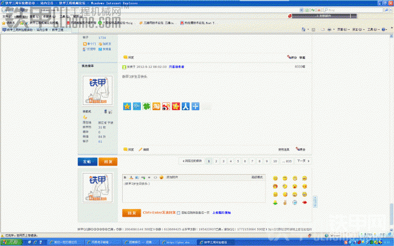Insert emoticon from reply editor toolbar

point(161,177)
